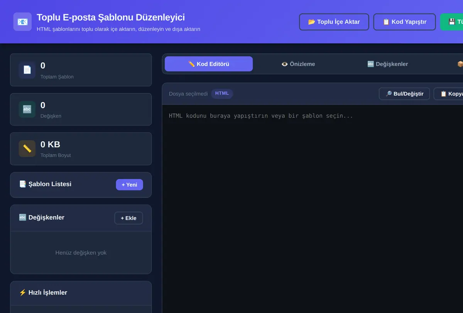Viewport: 463px width, 313px height.
Task: Click the 'Toplu E-posta Şablonu Düzenleyici' title
Action: [x=111, y=17]
